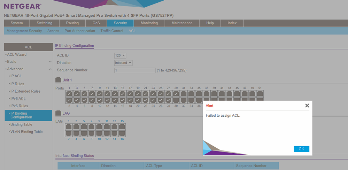Uncheck port 15 icon
Screen dimensions: 348x170
pyautogui.click(x=123, y=93)
